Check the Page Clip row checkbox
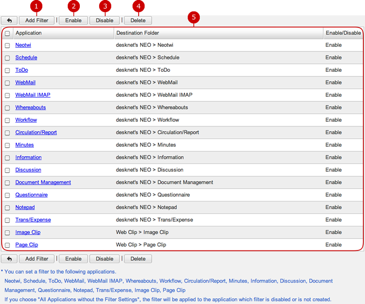This screenshot has width=365, height=304. click(7, 245)
